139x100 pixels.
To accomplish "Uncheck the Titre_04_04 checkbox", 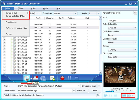I will tap(4, 43).
